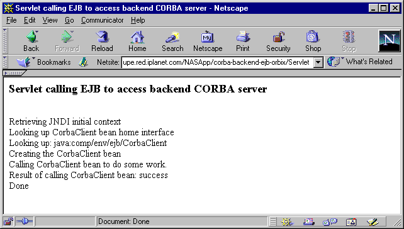Image resolution: width=404 pixels, height=229 pixels.
Task: Click the Netscape title bar icon
Action: tap(9, 8)
